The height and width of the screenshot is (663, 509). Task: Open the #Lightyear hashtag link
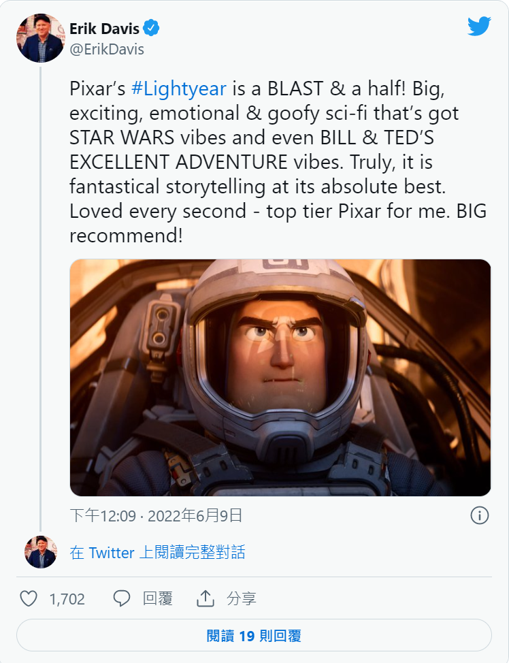[x=179, y=88]
